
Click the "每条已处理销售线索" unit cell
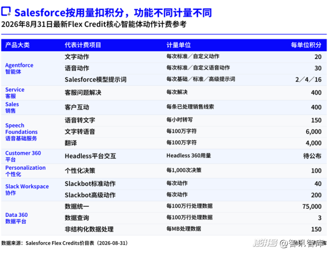[190, 107]
